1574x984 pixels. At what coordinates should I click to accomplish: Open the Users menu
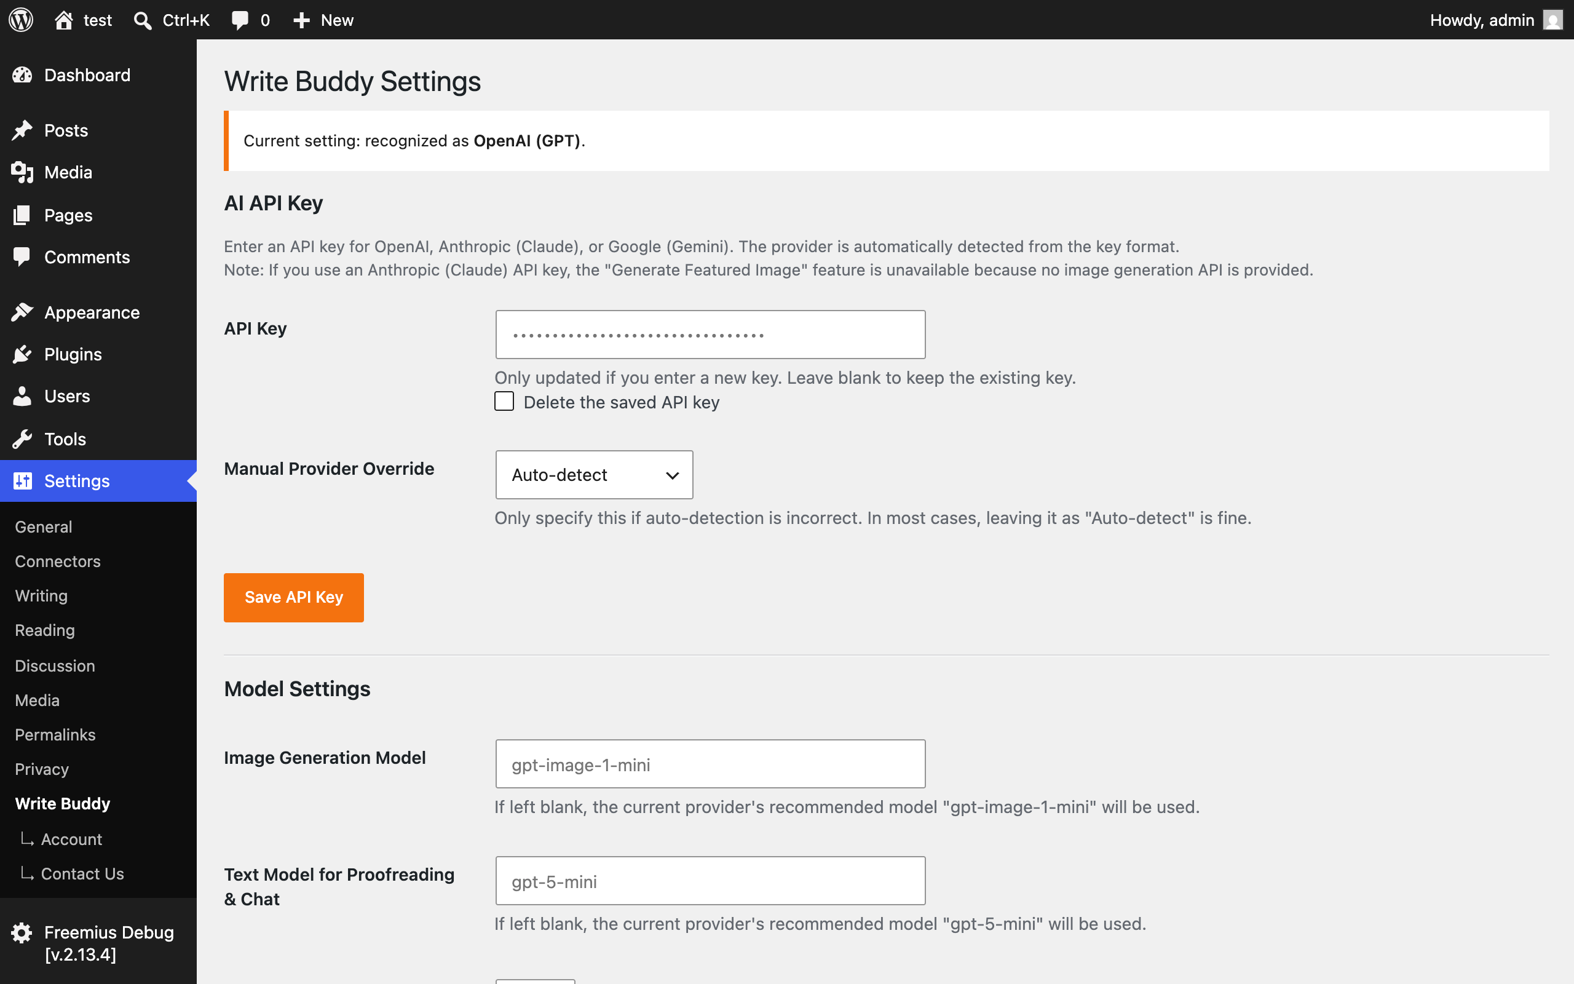(x=98, y=395)
